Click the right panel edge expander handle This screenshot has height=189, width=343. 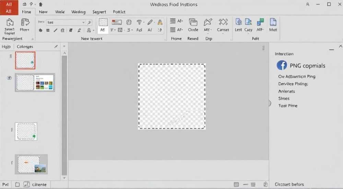click(x=270, y=103)
